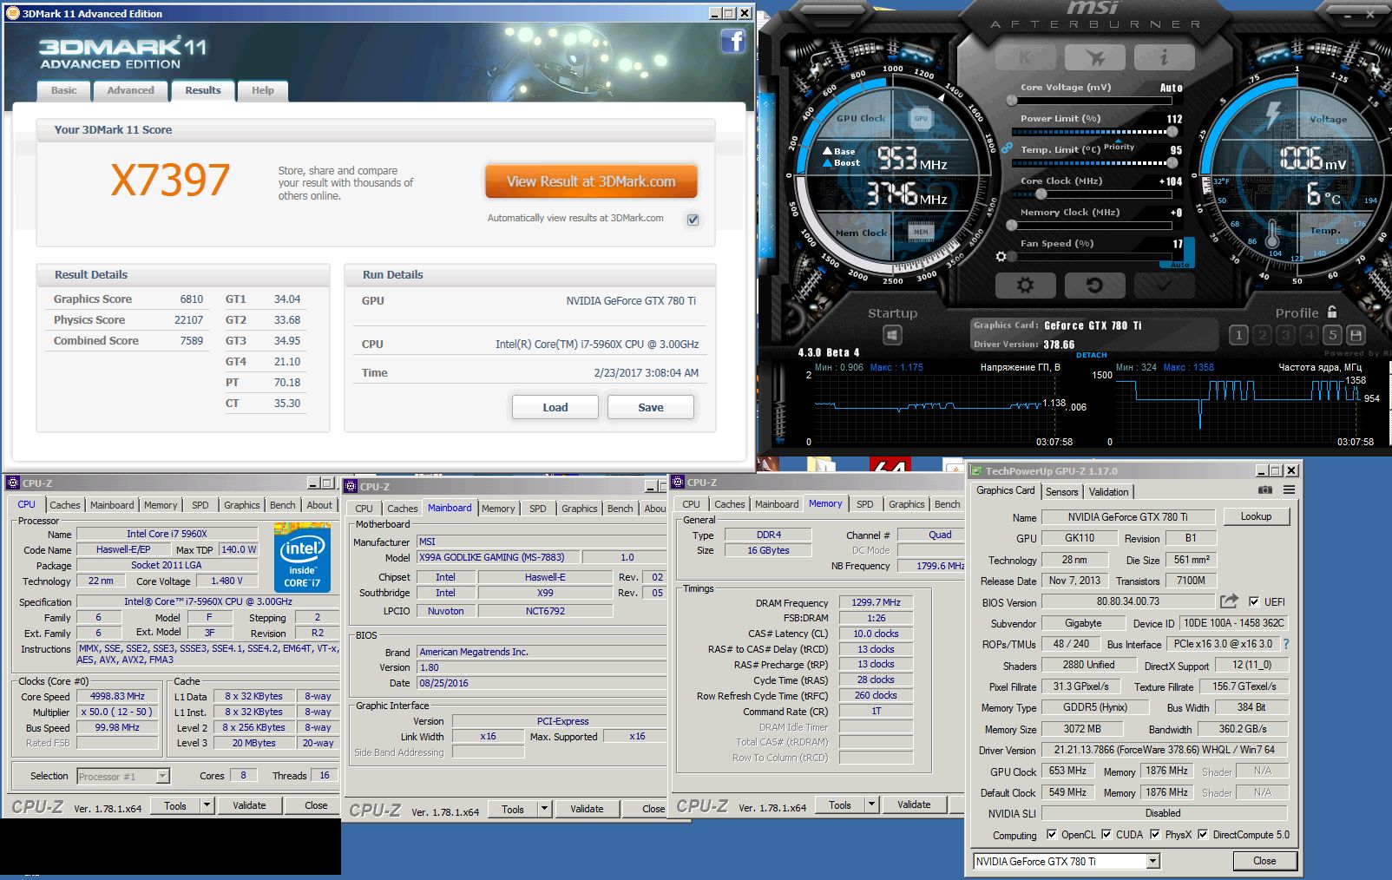Click the Kombustor K button in Afterburner
The width and height of the screenshot is (1392, 880).
coord(1026,58)
